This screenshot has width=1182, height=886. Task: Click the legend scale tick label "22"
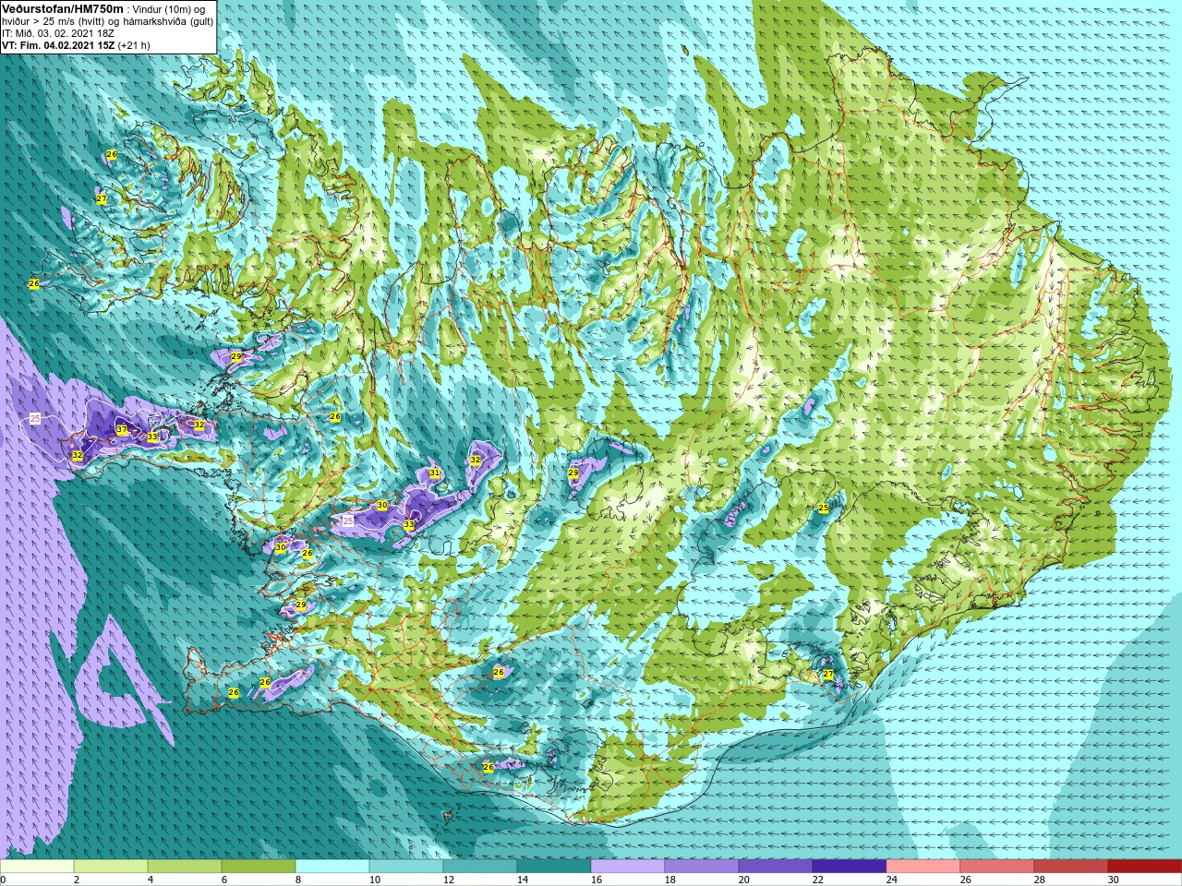point(818,880)
